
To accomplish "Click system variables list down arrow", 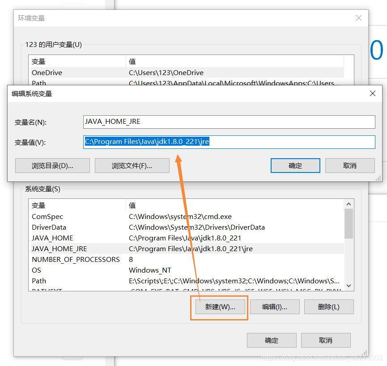I will pyautogui.click(x=349, y=286).
